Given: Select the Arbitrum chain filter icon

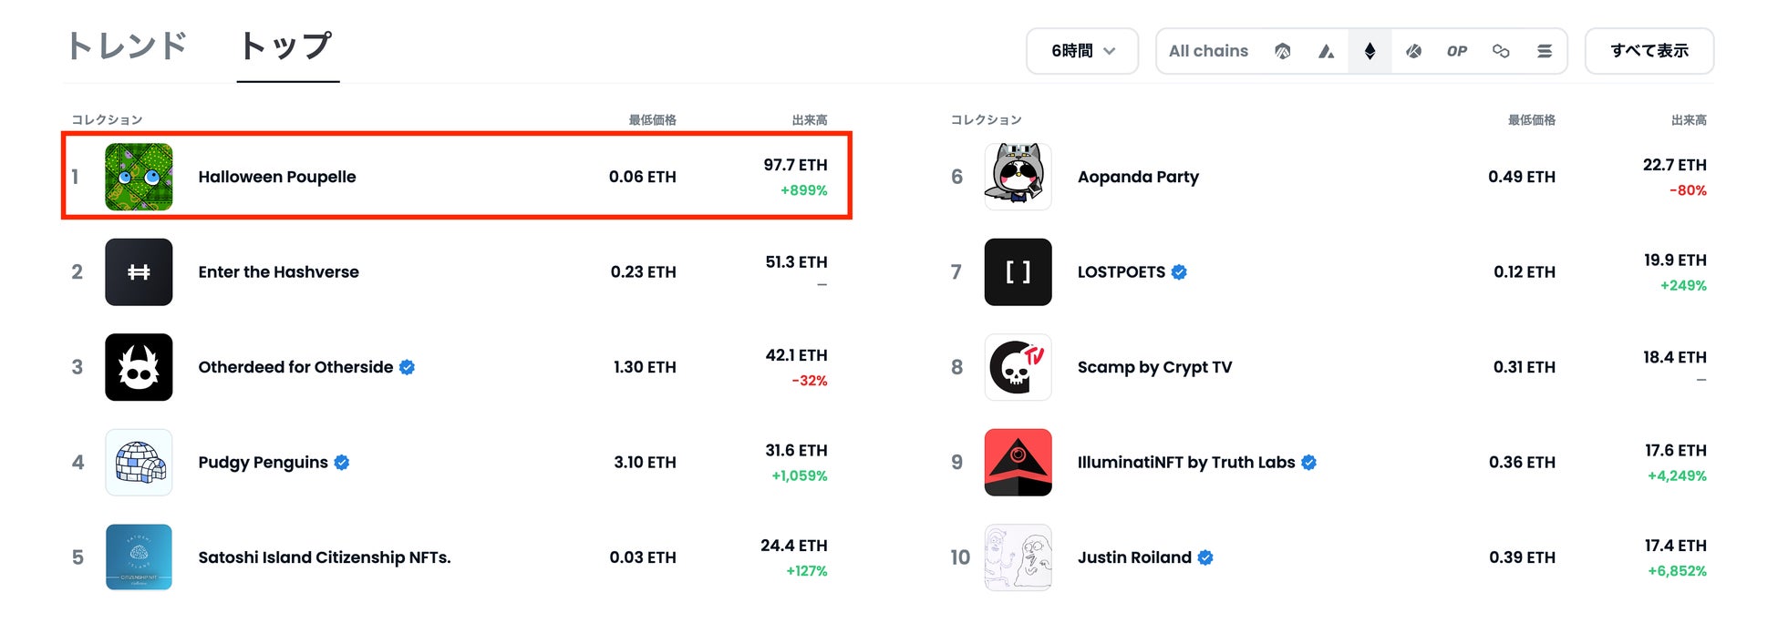Looking at the screenshot, I should 1282,51.
